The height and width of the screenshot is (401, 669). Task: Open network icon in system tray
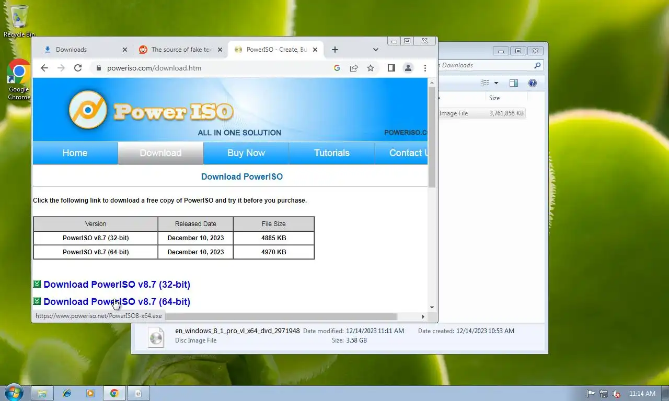[604, 394]
